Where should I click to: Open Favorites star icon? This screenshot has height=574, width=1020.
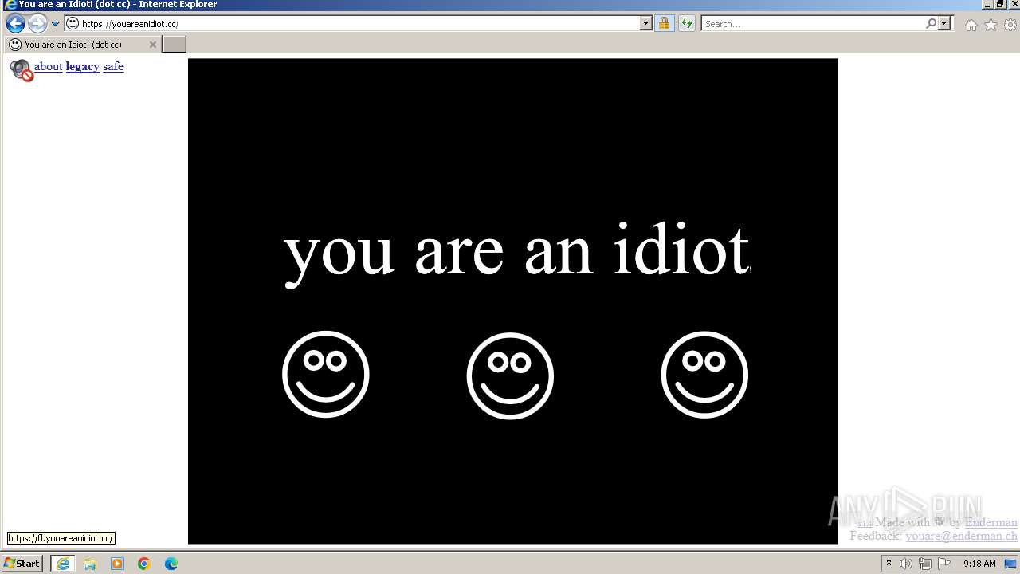point(991,25)
